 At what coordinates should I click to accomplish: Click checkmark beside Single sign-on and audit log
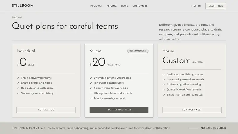(164, 95)
